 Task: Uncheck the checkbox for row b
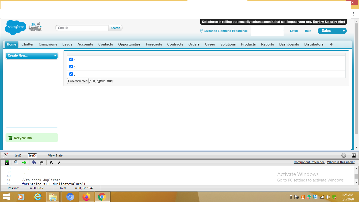point(71,67)
